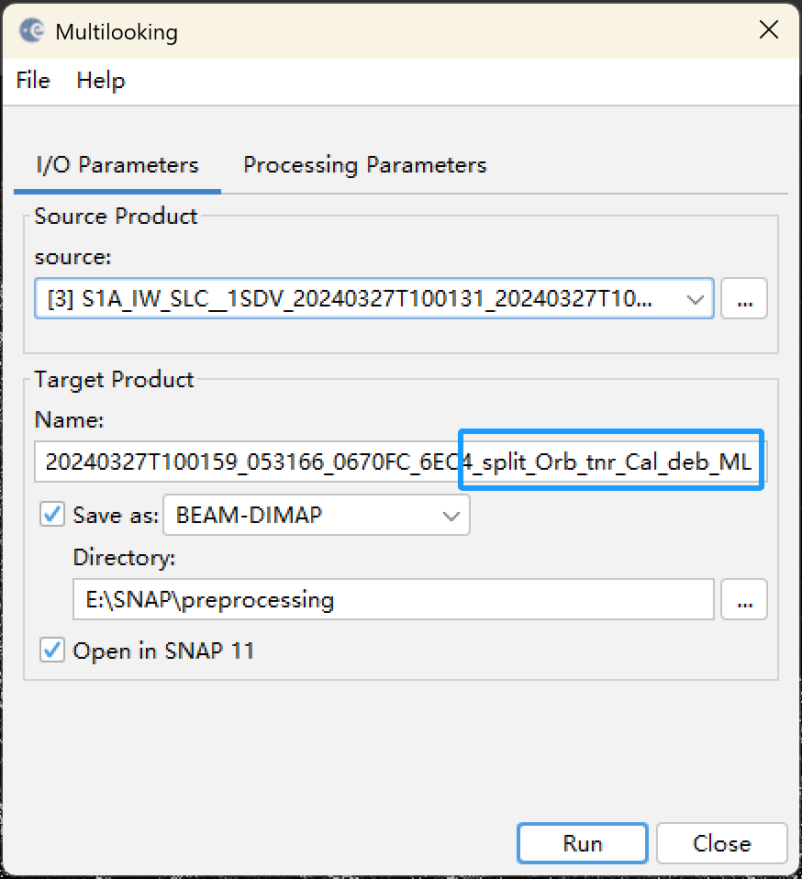This screenshot has height=879, width=802.
Task: Browse for source product with ellipsis button
Action: coord(743,298)
